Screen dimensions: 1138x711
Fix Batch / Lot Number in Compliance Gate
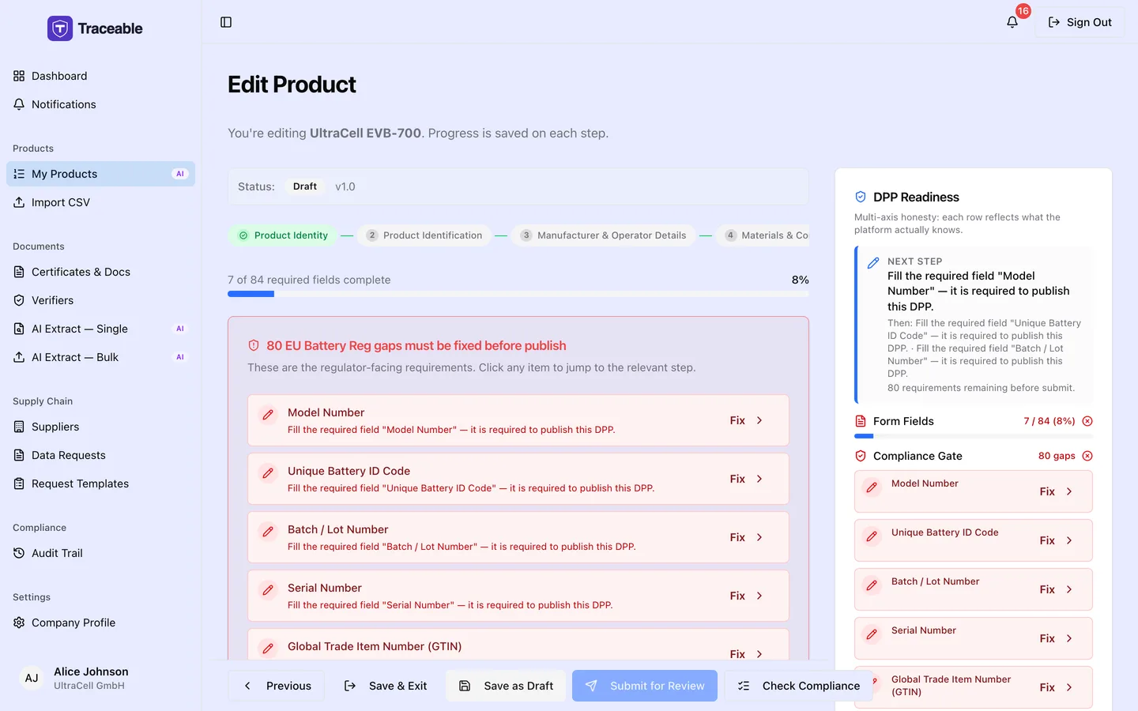[x=1057, y=589]
